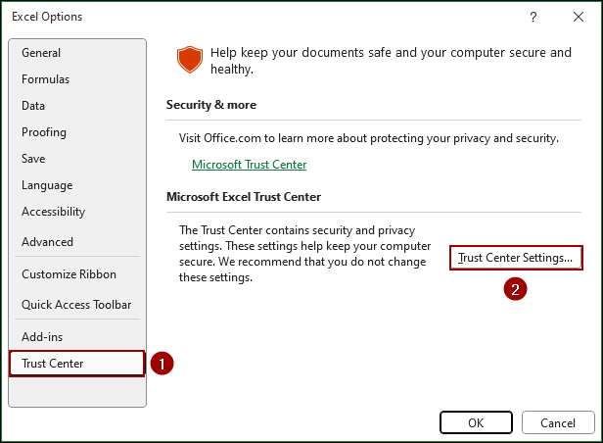This screenshot has height=443, width=603.
Task: Open the Data options page
Action: [x=33, y=106]
